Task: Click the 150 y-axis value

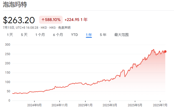Action: point(8,73)
